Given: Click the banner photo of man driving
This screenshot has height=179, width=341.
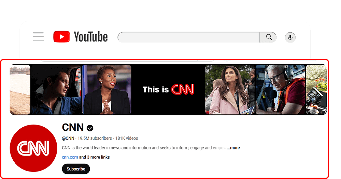Looking at the screenshot, I should (x=56, y=89).
